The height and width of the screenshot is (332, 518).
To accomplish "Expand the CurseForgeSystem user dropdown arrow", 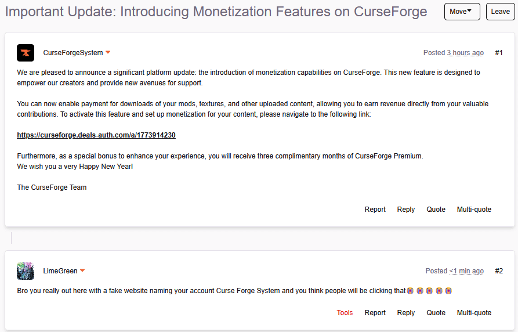I will [108, 53].
